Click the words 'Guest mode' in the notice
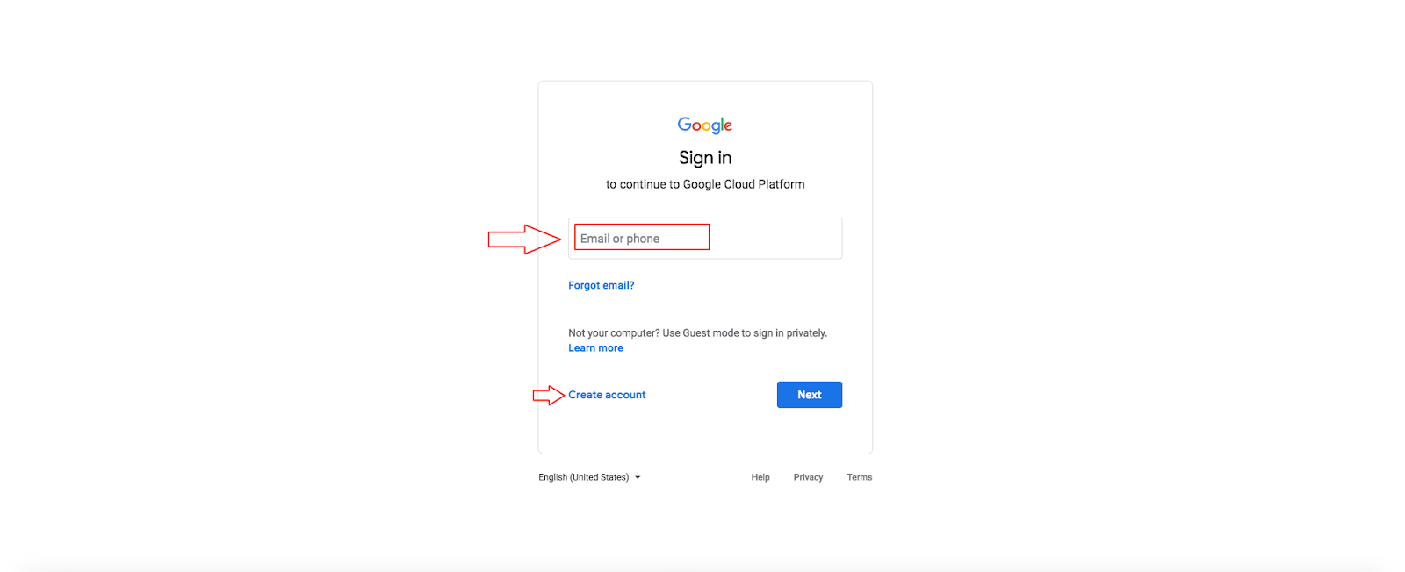Image resolution: width=1405 pixels, height=572 pixels. pos(710,333)
